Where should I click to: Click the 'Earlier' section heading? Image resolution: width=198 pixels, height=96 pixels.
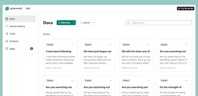pyautogui.click(x=47, y=34)
